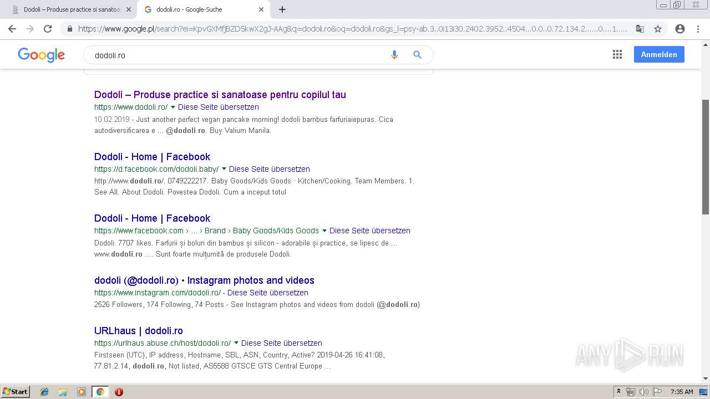This screenshot has height=399, width=710.
Task: Click the green URL https://d.facebook.com/dodoli.baby/
Action: tap(156, 169)
